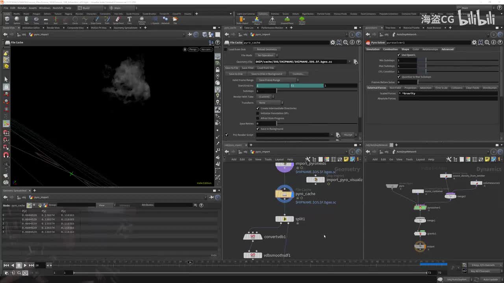Click the Save to Disk button
This screenshot has height=283, width=504.
point(236,74)
